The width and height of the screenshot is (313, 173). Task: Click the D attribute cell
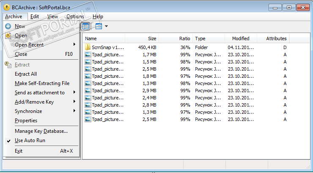pos(285,47)
